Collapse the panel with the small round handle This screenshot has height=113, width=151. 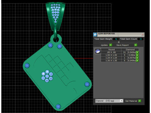tap(119, 42)
